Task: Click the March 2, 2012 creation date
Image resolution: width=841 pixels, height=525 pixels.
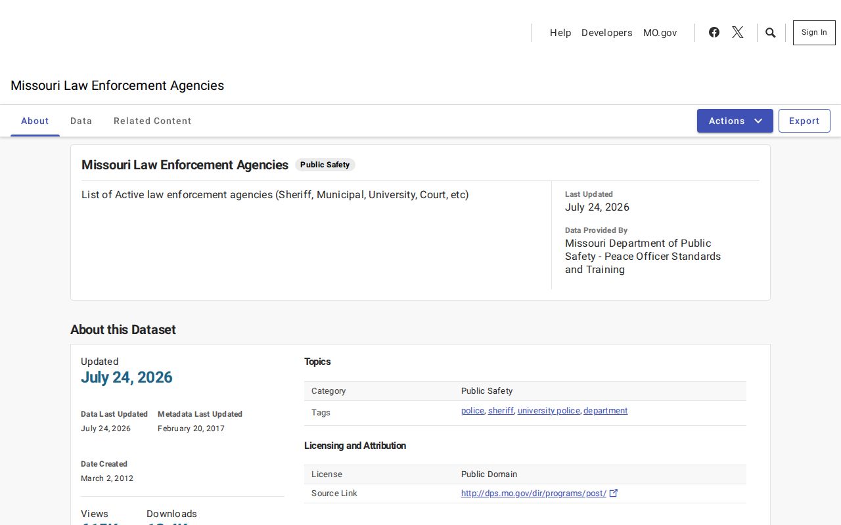Action: pyautogui.click(x=107, y=478)
